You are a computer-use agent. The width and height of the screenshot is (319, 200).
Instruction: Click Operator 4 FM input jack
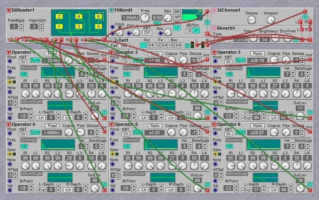point(104,132)
